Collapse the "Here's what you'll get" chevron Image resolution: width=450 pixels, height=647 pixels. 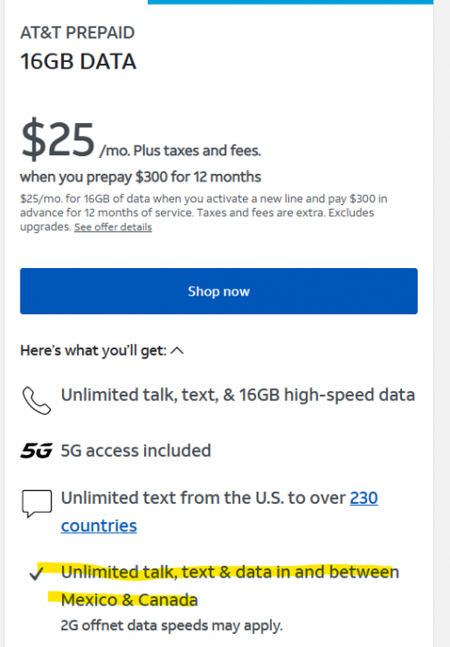click(x=177, y=350)
